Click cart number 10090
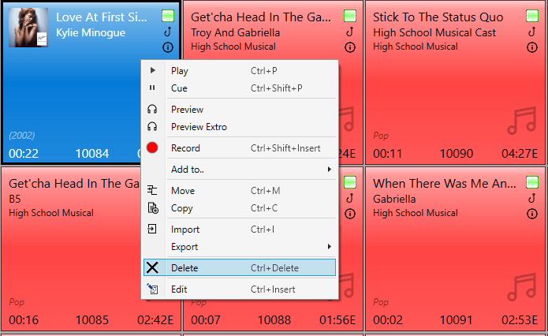The height and width of the screenshot is (336, 548). pyautogui.click(x=456, y=154)
